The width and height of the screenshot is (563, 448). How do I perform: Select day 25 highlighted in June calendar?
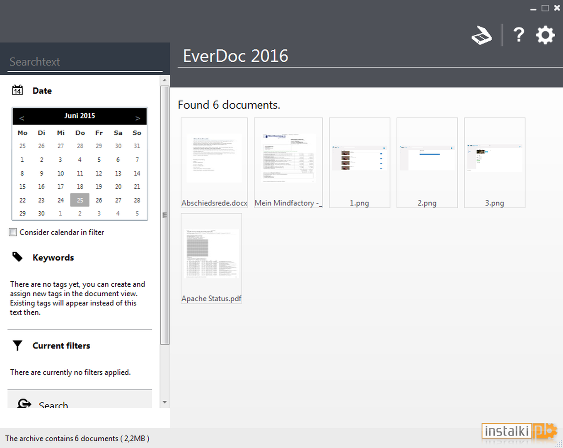(80, 200)
